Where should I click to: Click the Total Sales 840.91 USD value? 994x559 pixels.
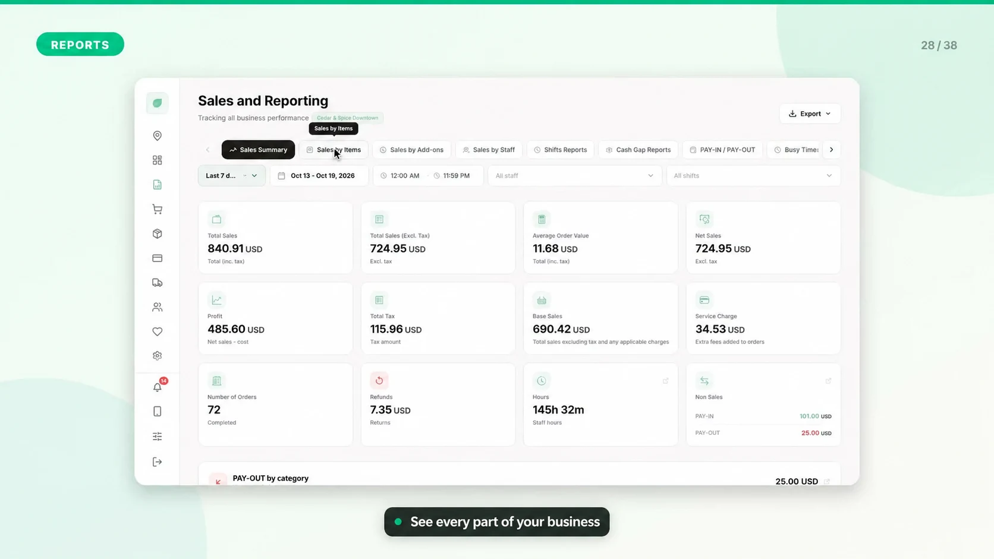point(235,248)
